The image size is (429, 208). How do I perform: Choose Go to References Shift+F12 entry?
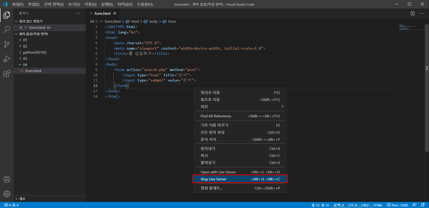(x=240, y=100)
